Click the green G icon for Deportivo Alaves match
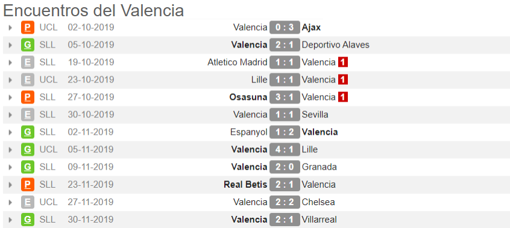The height and width of the screenshot is (228, 510). click(x=28, y=45)
